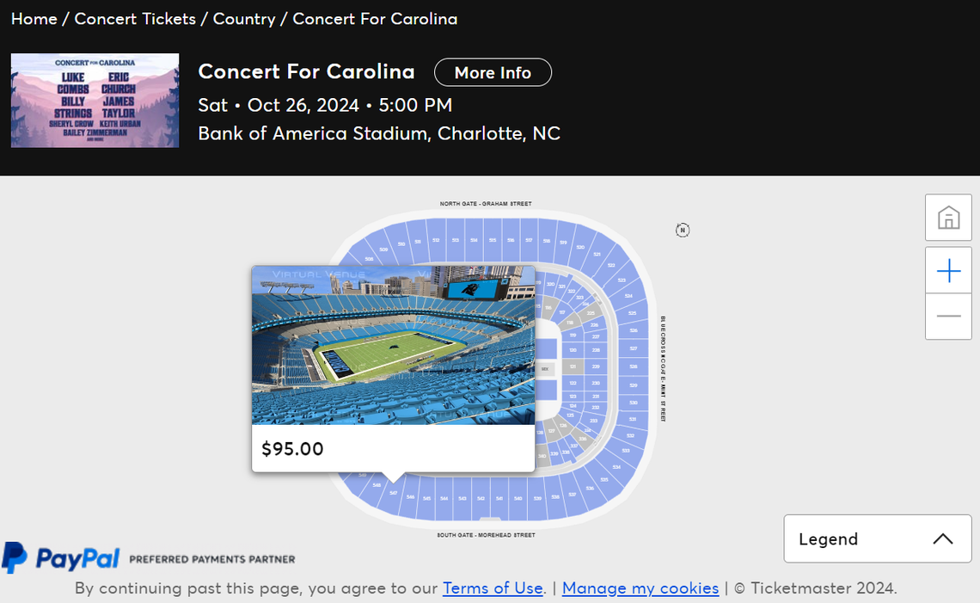
Task: Select the north compass indicator on the map
Action: tap(683, 230)
